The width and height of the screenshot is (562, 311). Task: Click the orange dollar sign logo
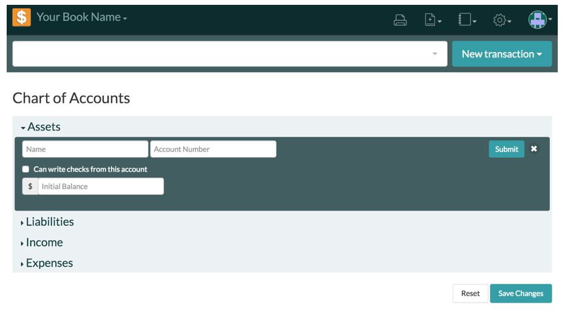(x=21, y=17)
